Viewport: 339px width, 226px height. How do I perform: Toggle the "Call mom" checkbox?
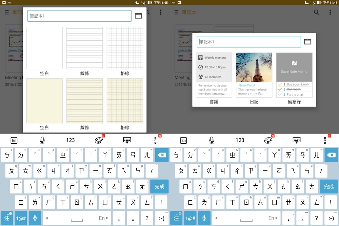pyautogui.click(x=280, y=89)
